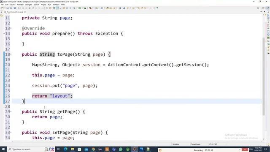Image resolution: width=270 pixels, height=152 pixels.
Task: Open Microsoft Edge from the taskbar
Action: 66,149
